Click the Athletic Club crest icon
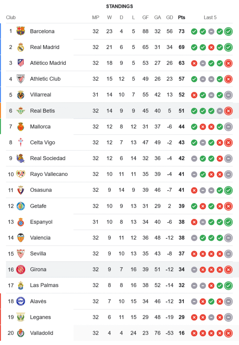Image resolution: width=239 pixels, height=345 pixels. (21, 79)
